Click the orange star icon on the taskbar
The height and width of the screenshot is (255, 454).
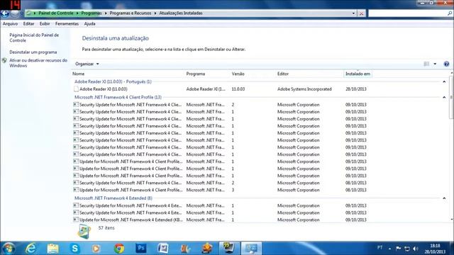point(207,249)
